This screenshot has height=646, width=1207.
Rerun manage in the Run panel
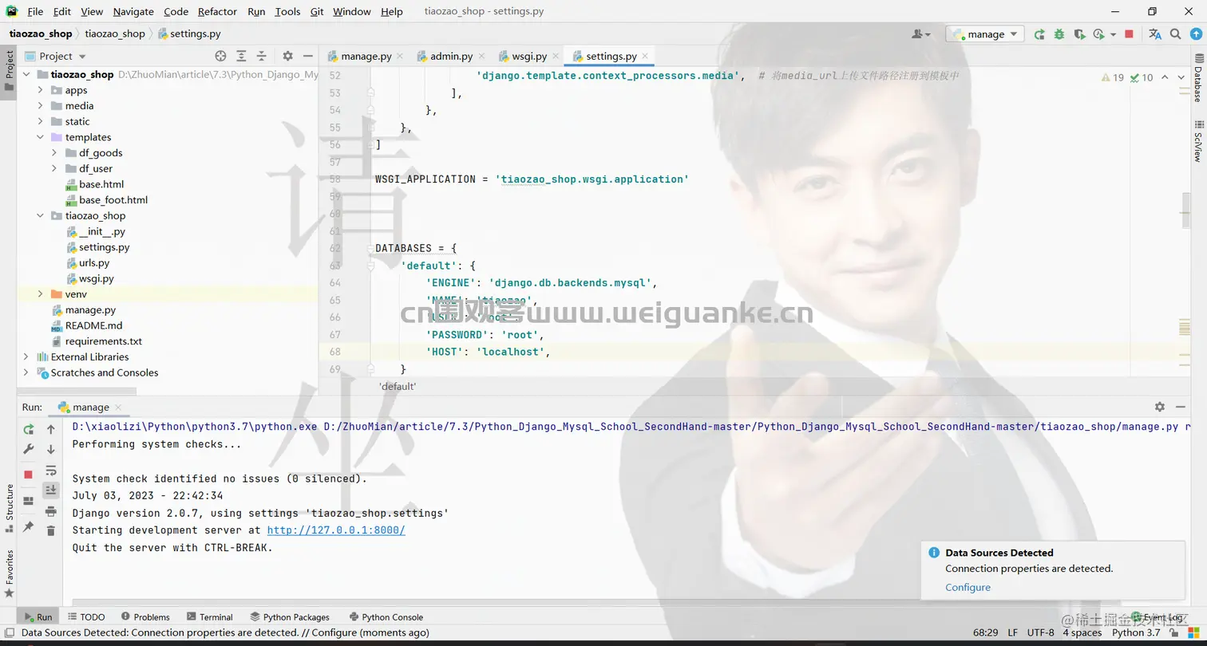tap(29, 429)
